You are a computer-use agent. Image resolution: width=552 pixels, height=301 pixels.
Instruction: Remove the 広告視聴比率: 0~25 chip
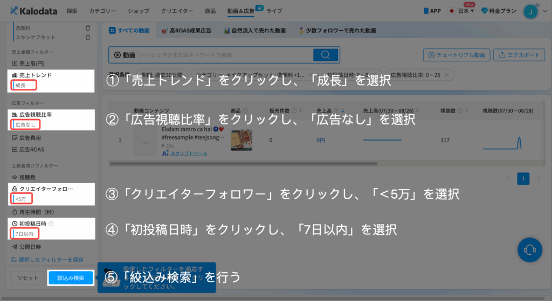[x=446, y=75]
